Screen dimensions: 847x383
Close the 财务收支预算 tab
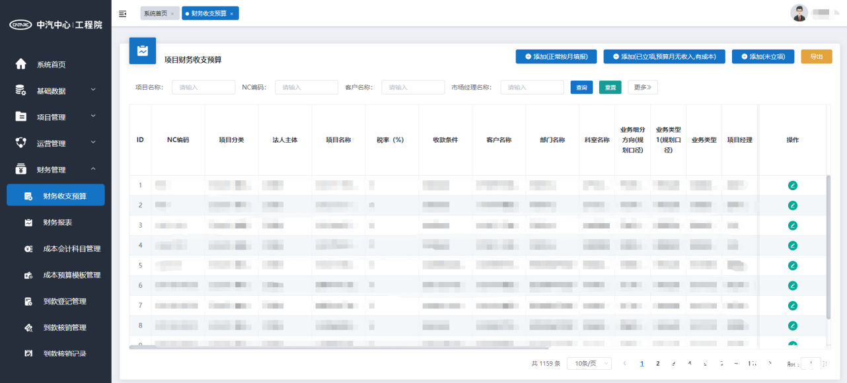[x=231, y=14]
